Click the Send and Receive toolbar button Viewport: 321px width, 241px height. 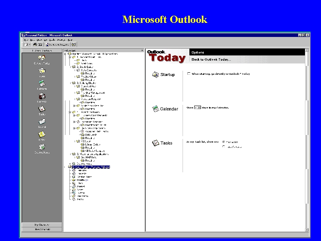pyautogui.click(x=57, y=44)
